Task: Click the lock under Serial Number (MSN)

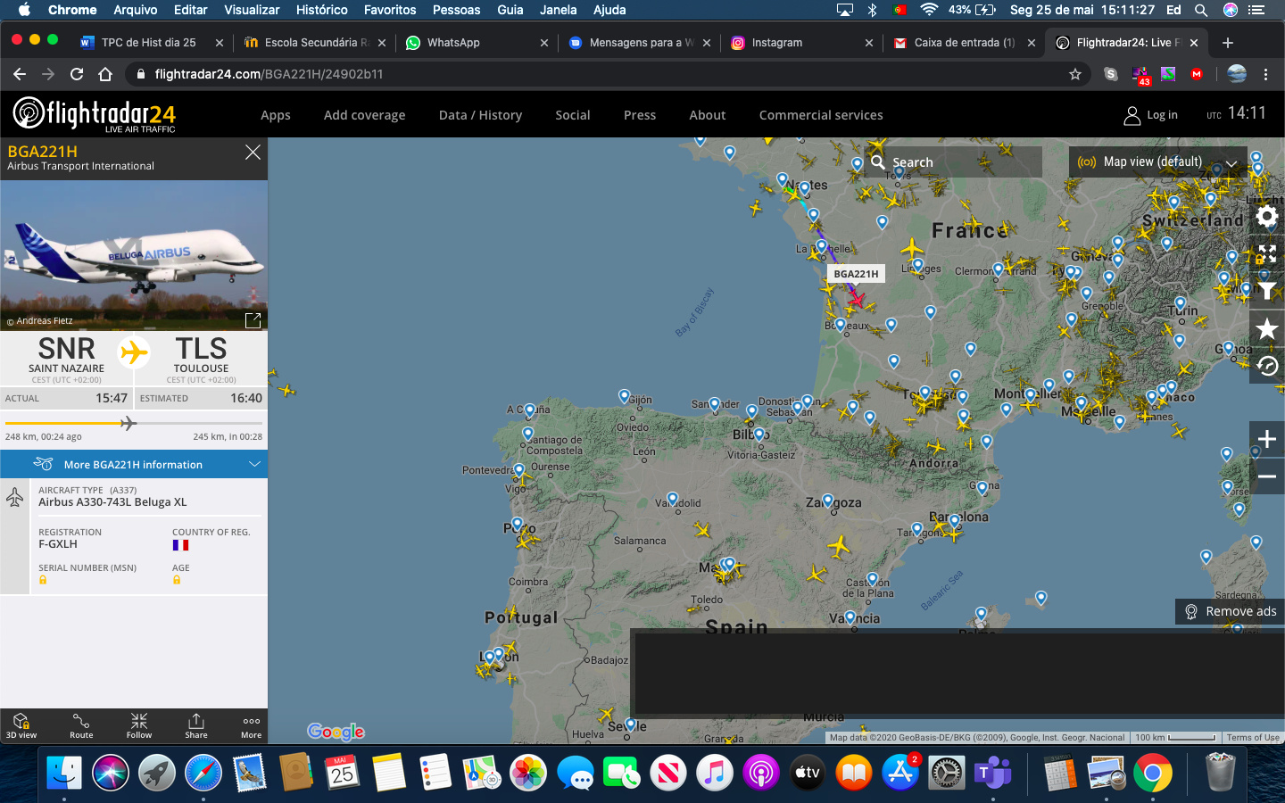Action: click(x=43, y=580)
